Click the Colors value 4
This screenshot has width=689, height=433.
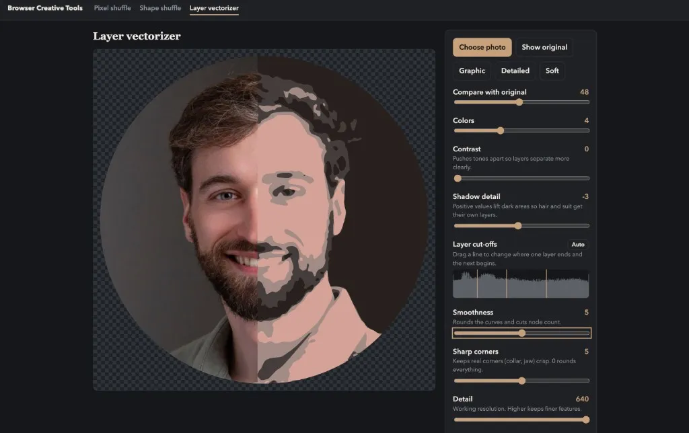(586, 120)
